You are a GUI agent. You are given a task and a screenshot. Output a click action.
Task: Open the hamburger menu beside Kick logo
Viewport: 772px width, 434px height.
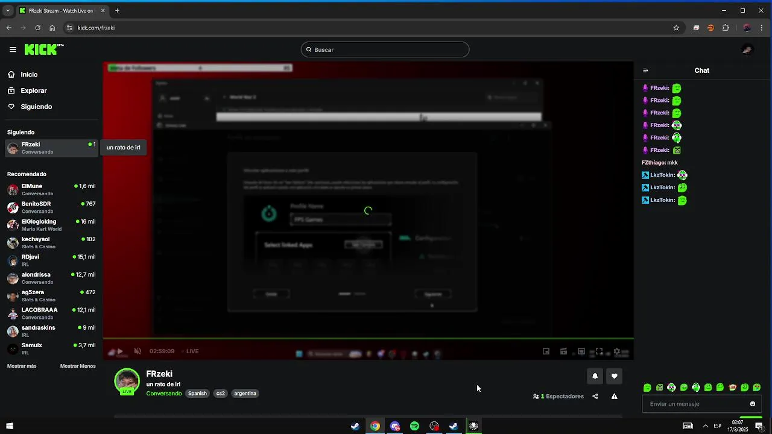[13, 49]
